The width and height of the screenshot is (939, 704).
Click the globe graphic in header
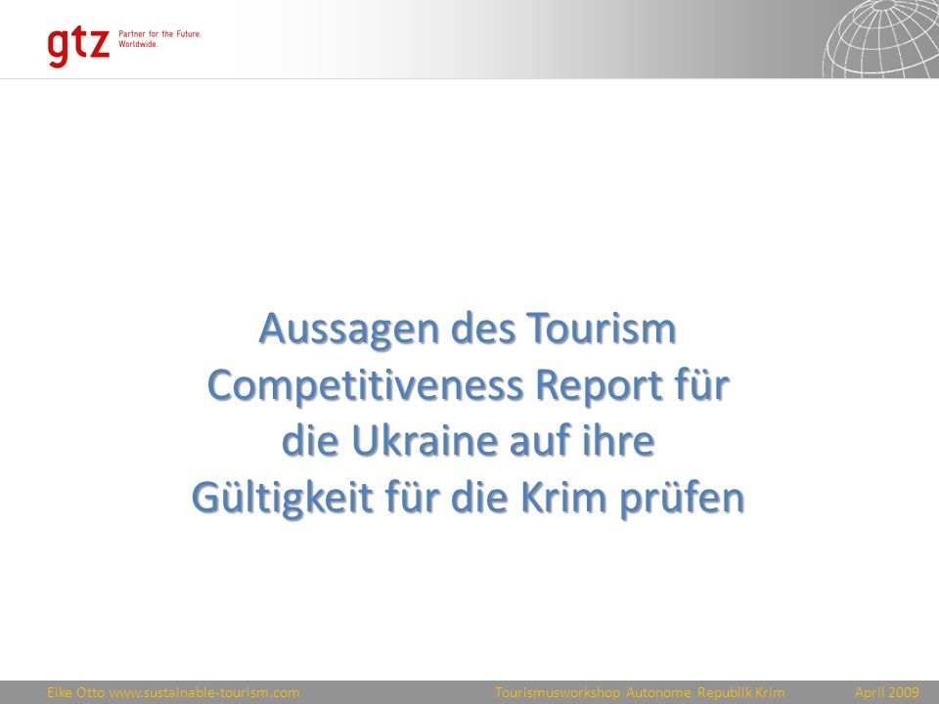point(880,39)
